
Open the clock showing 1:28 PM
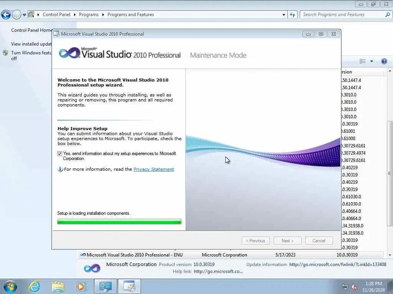pyautogui.click(x=373, y=287)
